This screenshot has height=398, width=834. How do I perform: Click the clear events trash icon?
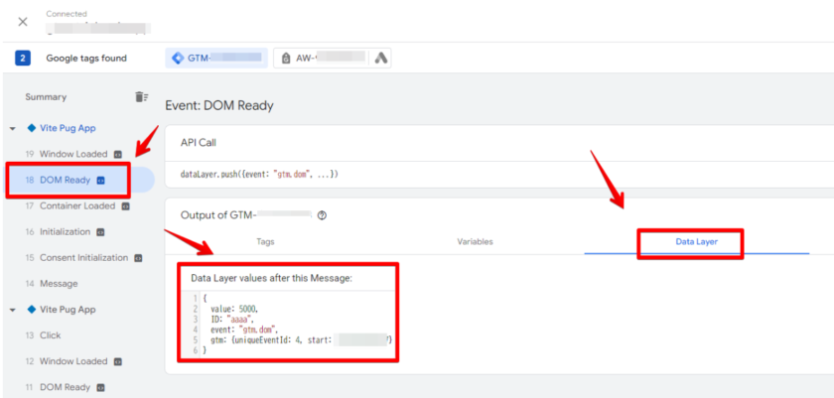tap(141, 97)
